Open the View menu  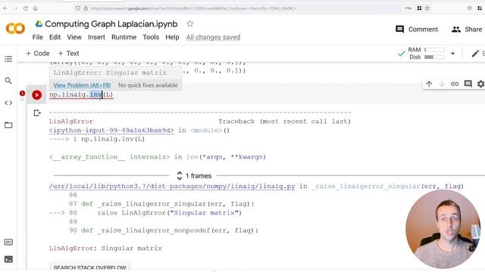[x=74, y=37]
